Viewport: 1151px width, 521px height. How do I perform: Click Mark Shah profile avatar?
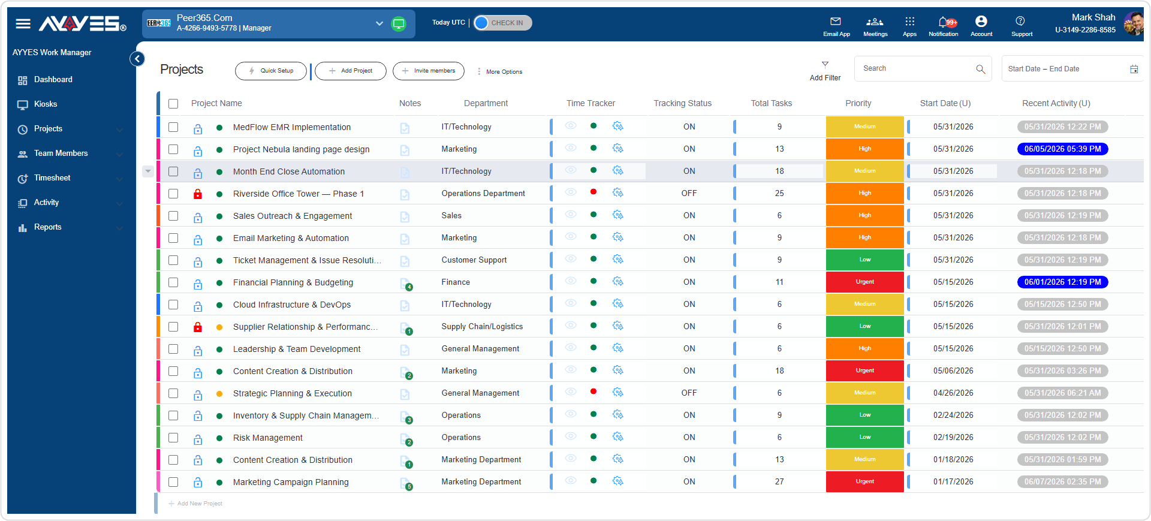click(x=1133, y=24)
